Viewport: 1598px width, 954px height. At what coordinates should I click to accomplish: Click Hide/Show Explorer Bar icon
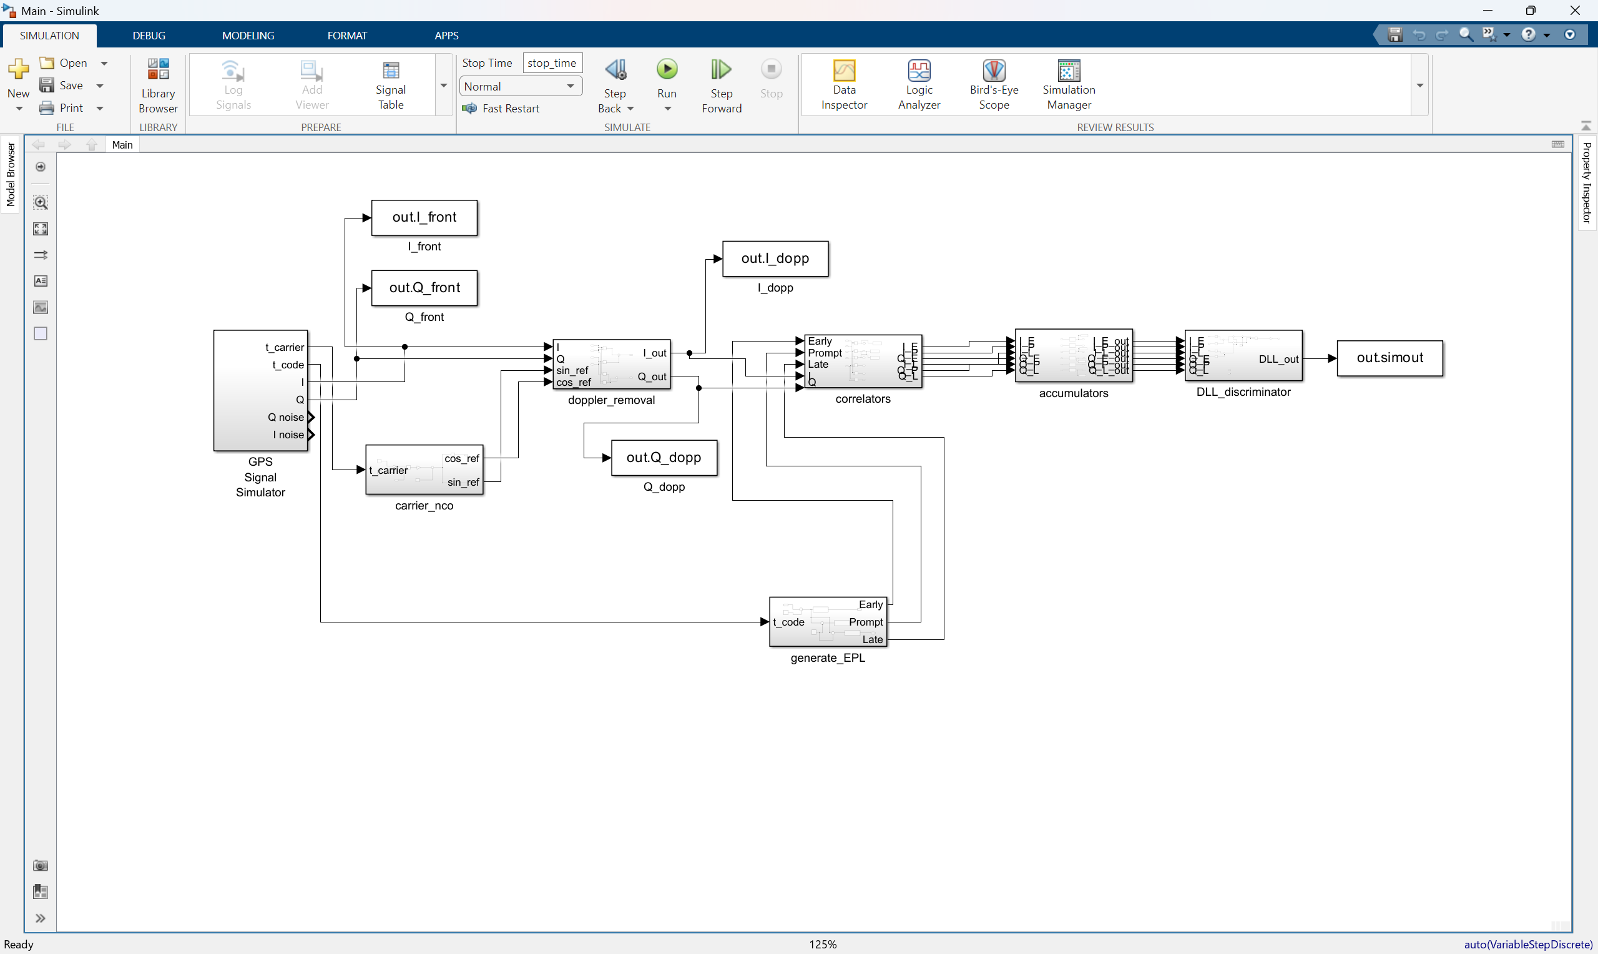pyautogui.click(x=41, y=167)
